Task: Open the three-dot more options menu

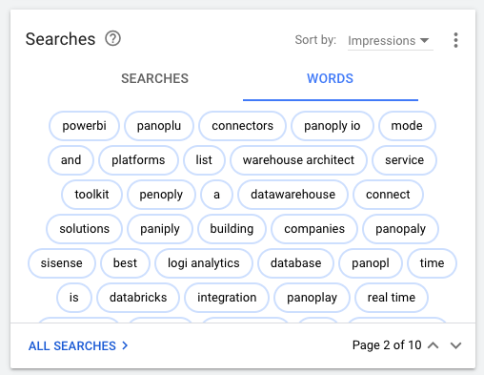Action: (455, 40)
